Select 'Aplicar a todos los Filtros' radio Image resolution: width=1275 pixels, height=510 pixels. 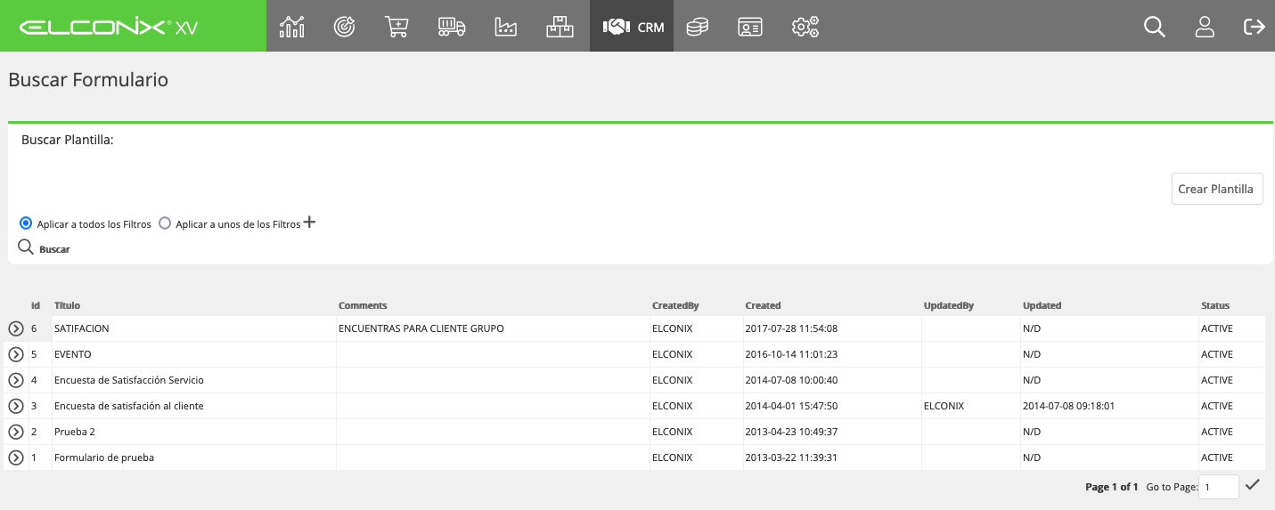(x=26, y=223)
